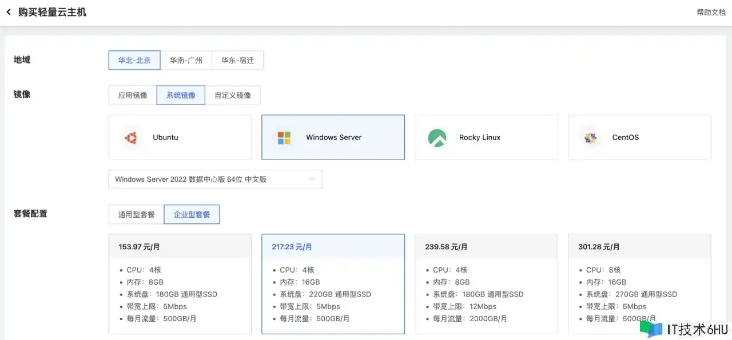Click the Windows Server logo icon
The image size is (732, 340).
point(284,138)
